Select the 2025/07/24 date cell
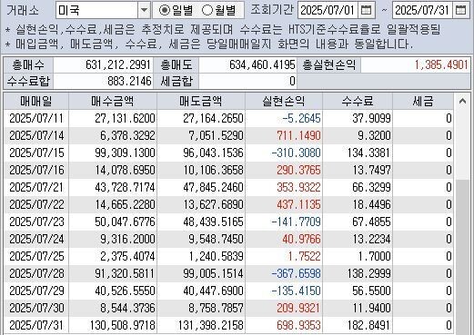 [36, 239]
